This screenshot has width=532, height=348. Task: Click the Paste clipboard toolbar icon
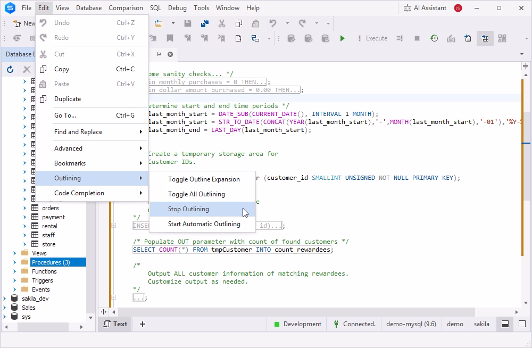[255, 23]
